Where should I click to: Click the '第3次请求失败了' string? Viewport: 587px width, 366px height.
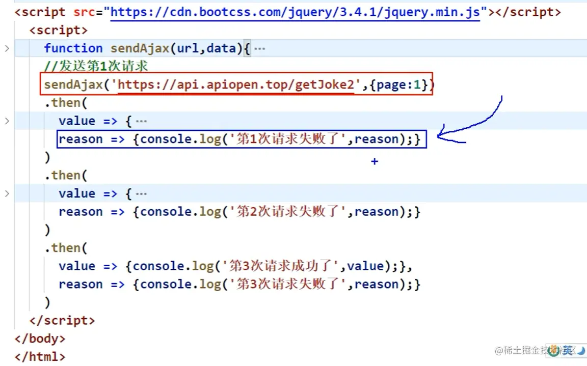[287, 284]
